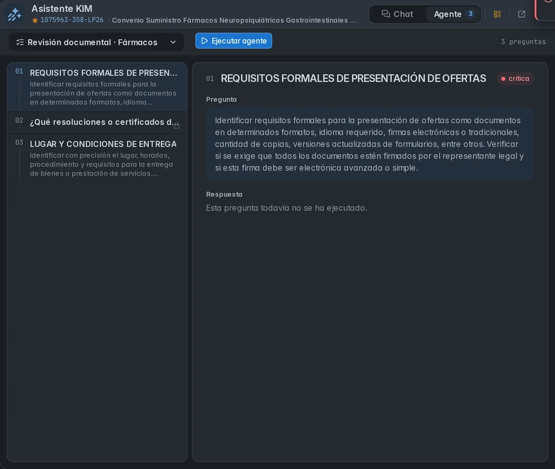Image resolution: width=555 pixels, height=469 pixels.
Task: Click the 'Convenio Suministro Fármacos Neuropsiquiátricos' title text
Action: [x=234, y=20]
